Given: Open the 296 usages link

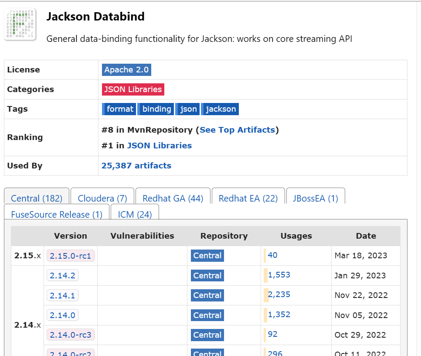Looking at the screenshot, I should click(275, 353).
